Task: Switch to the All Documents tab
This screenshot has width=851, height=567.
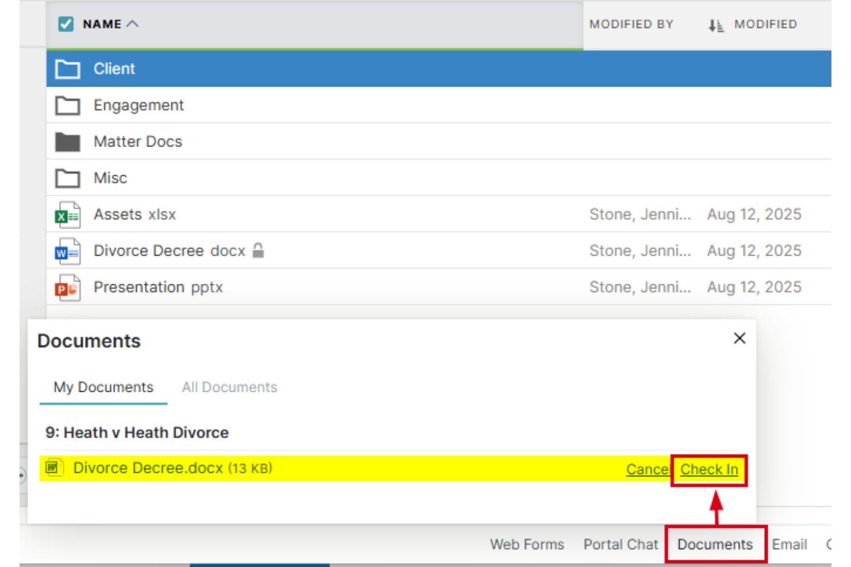Action: (x=229, y=387)
